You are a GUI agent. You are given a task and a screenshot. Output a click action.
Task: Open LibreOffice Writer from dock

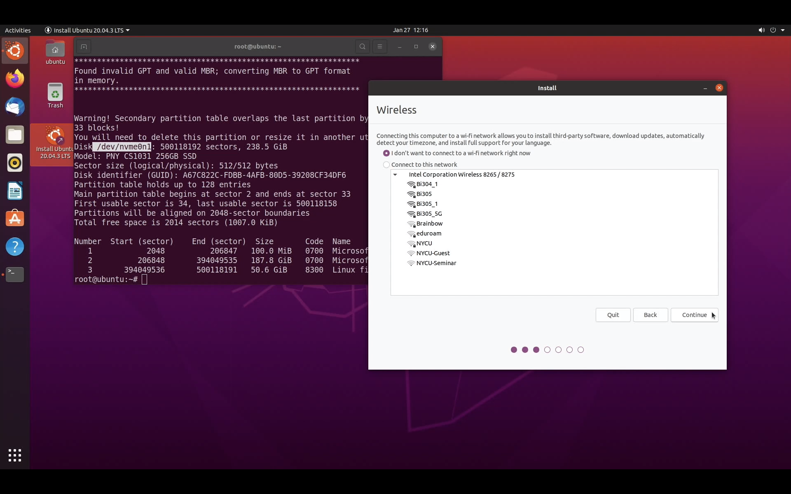15,191
